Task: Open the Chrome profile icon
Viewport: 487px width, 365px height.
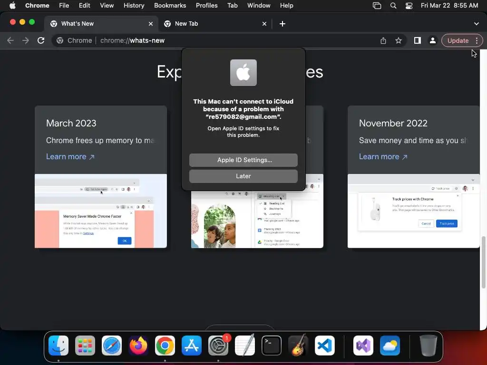Action: 432,40
